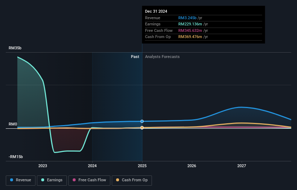Toggle the Revenue series legend button
Image resolution: width=297 pixels, height=190 pixels.
pyautogui.click(x=21, y=180)
